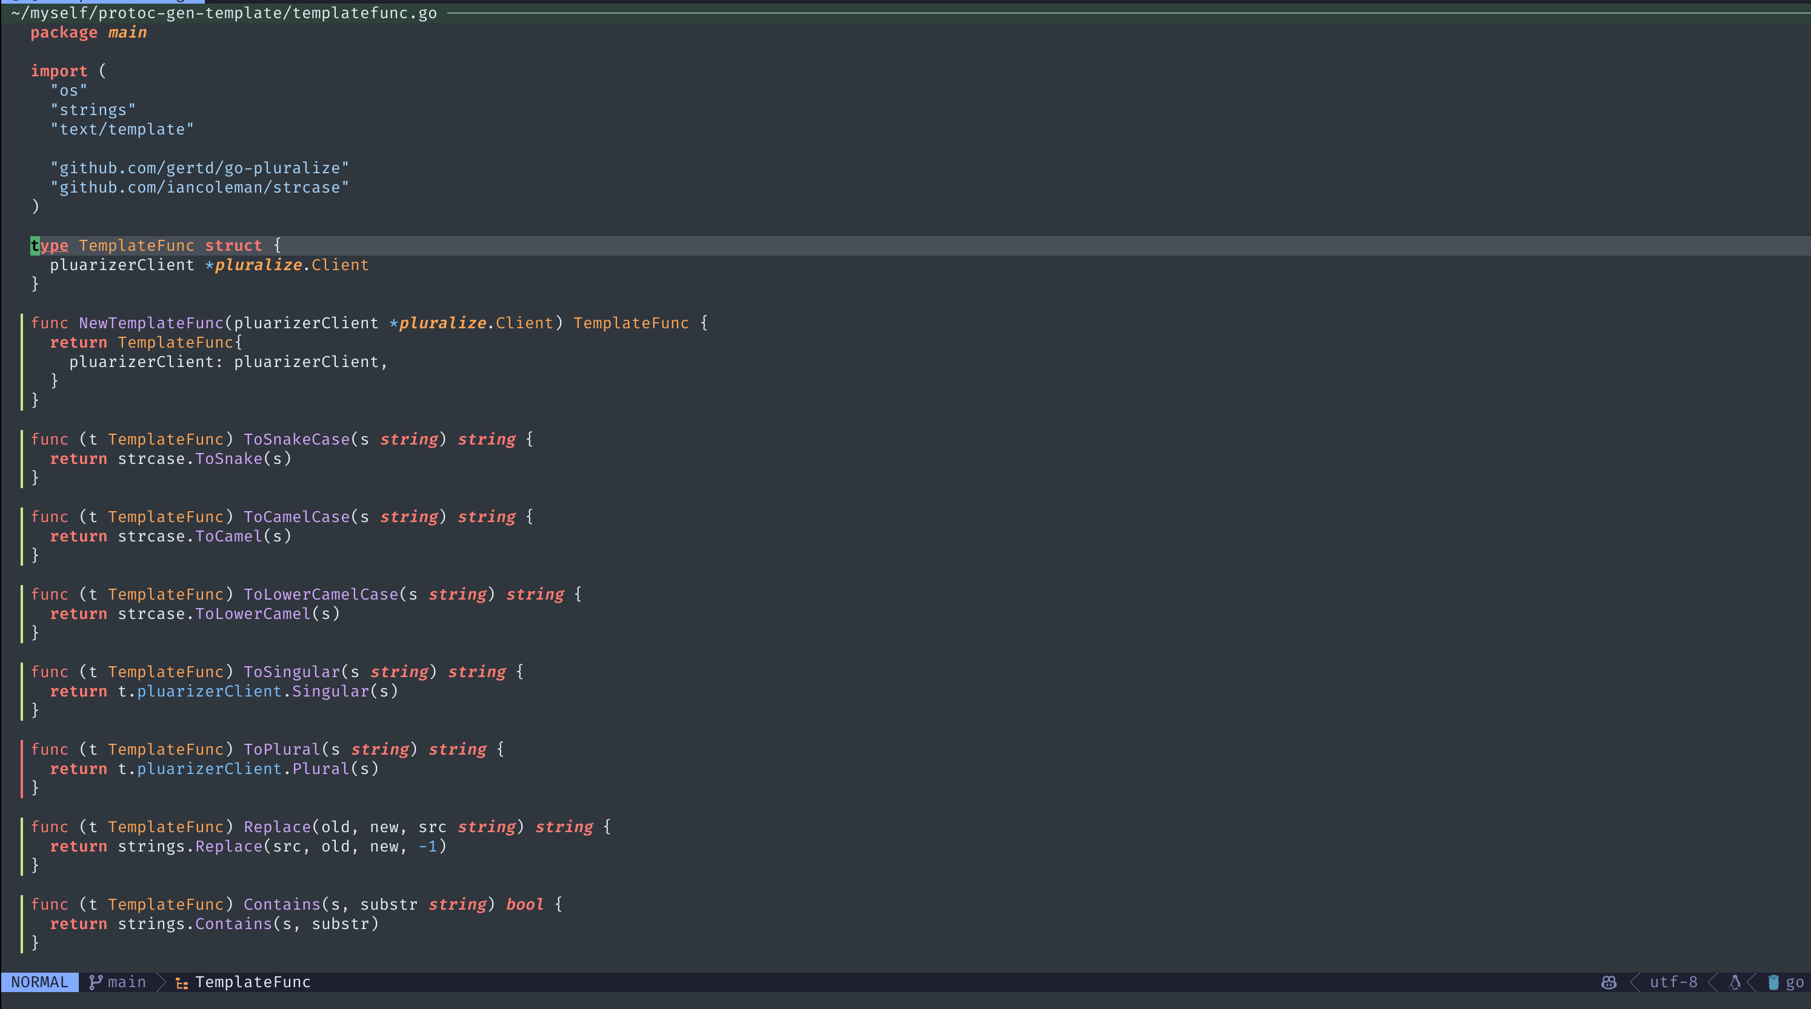The height and width of the screenshot is (1009, 1811).
Task: Click the struct symbol icon before TemplateFunc
Action: [181, 983]
